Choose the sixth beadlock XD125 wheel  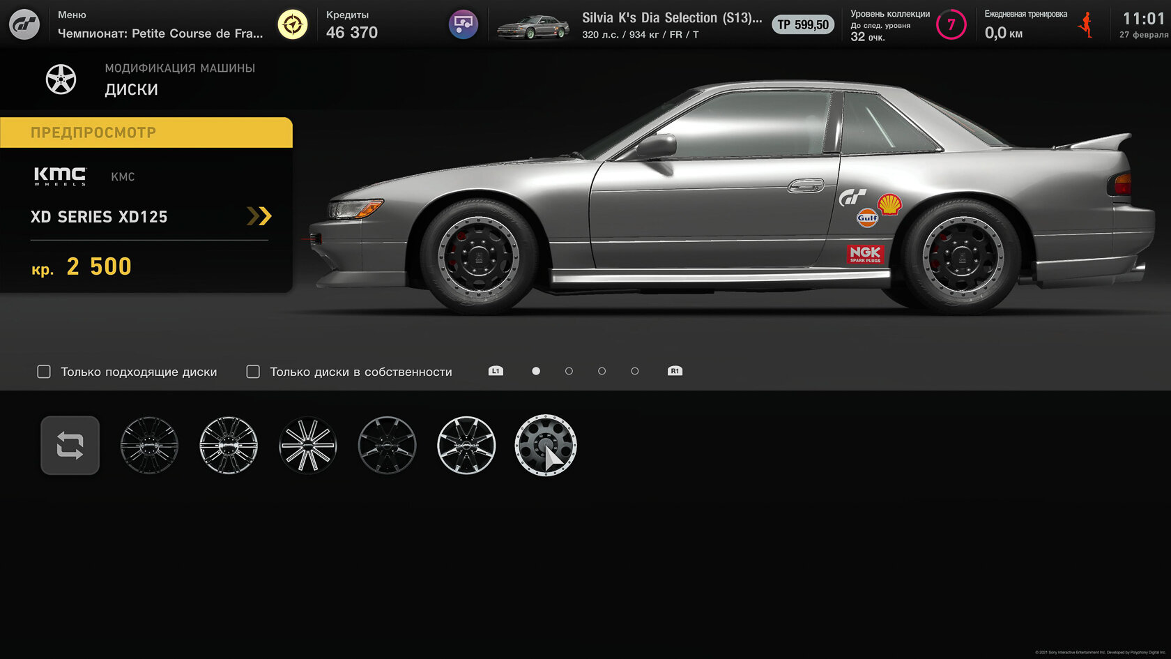pyautogui.click(x=546, y=445)
